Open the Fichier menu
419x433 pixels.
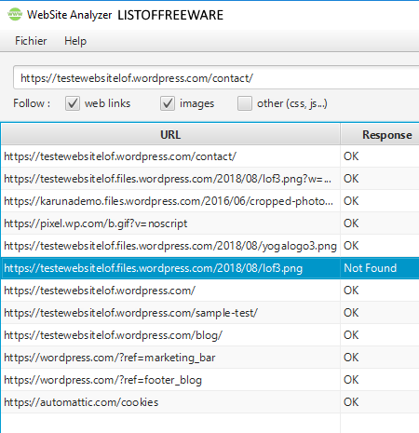(31, 41)
